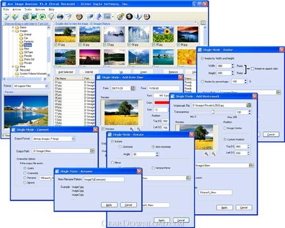
Task: Click the Add Selected button
Action: [x=66, y=72]
